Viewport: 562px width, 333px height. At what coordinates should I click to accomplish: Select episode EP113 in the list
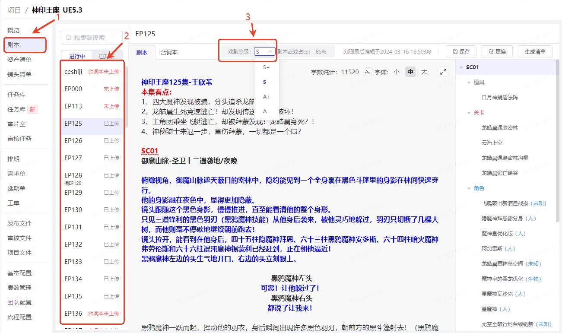click(x=92, y=106)
